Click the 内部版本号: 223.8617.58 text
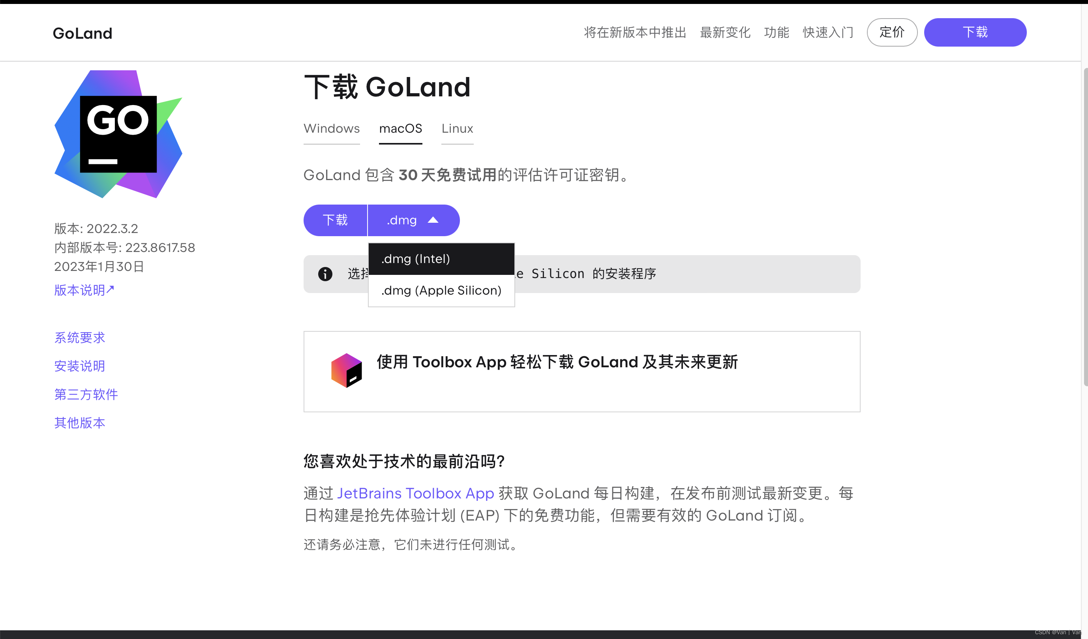 pos(124,248)
